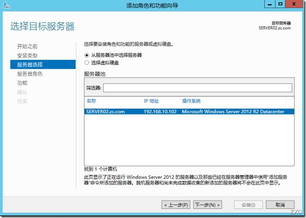306x218 pixels.
Task: Sort by '名称' column header
Action: 91,101
